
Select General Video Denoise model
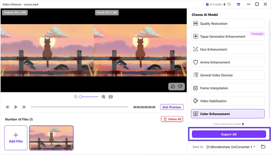[228, 75]
